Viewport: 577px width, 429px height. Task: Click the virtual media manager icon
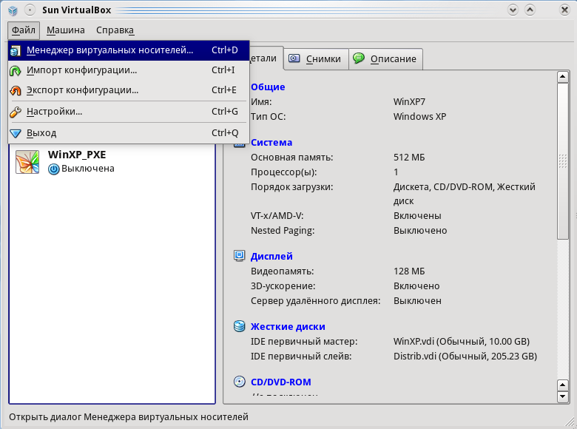click(x=16, y=50)
